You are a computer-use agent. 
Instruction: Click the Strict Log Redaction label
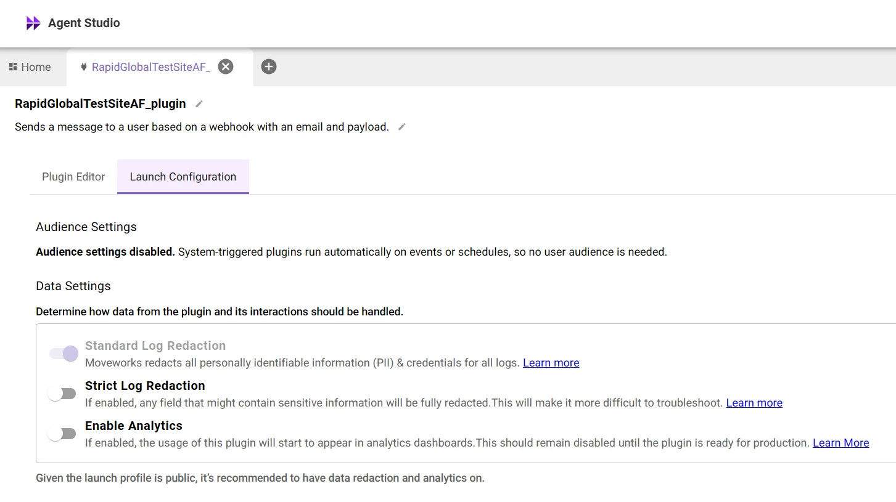click(x=145, y=386)
